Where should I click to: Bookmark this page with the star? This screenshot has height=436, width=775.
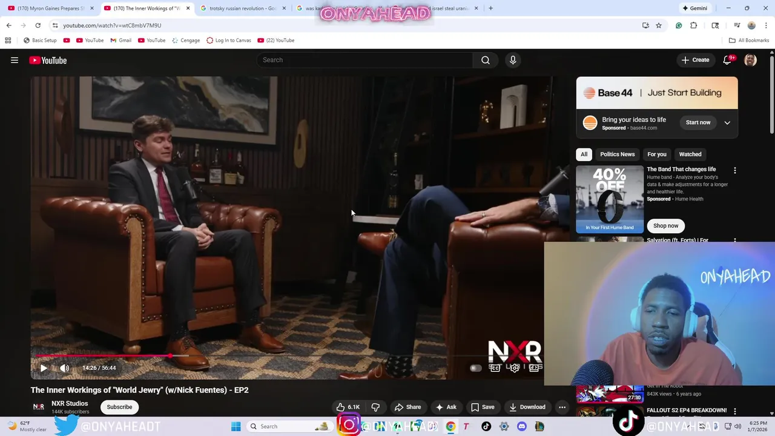coord(659,25)
